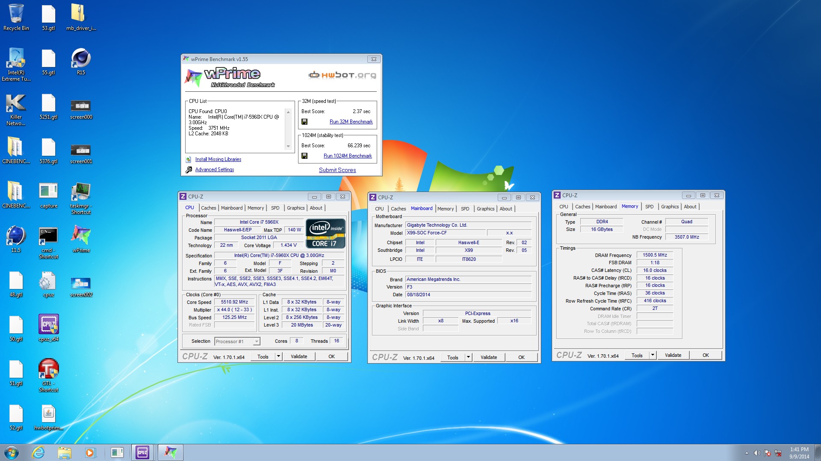This screenshot has height=461, width=821.
Task: Click Tools button in Memory CPU-Z window
Action: (637, 355)
